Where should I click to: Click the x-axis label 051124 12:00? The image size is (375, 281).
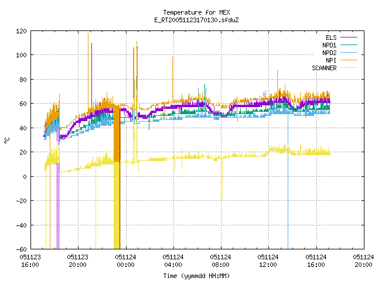(268, 261)
